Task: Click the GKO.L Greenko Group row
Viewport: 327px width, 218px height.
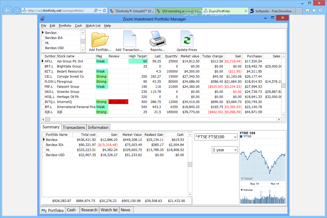Action: tap(161, 92)
